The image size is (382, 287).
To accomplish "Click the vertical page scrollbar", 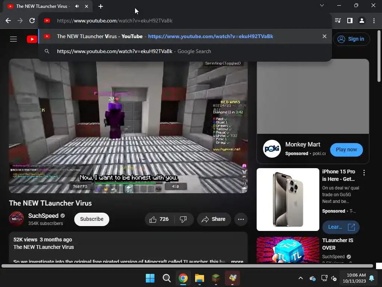I will pos(379,56).
